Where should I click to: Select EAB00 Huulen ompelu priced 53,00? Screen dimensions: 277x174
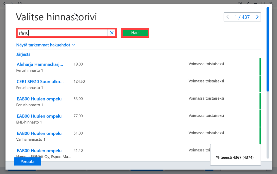(39, 99)
